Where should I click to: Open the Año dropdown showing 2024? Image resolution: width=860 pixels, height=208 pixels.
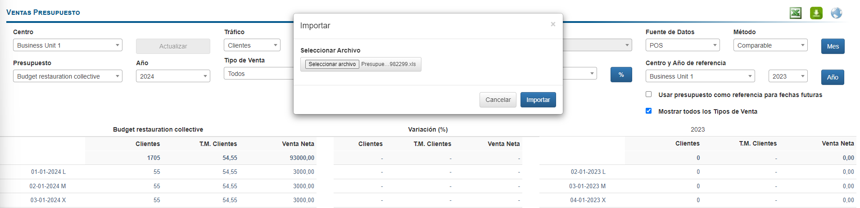(173, 76)
